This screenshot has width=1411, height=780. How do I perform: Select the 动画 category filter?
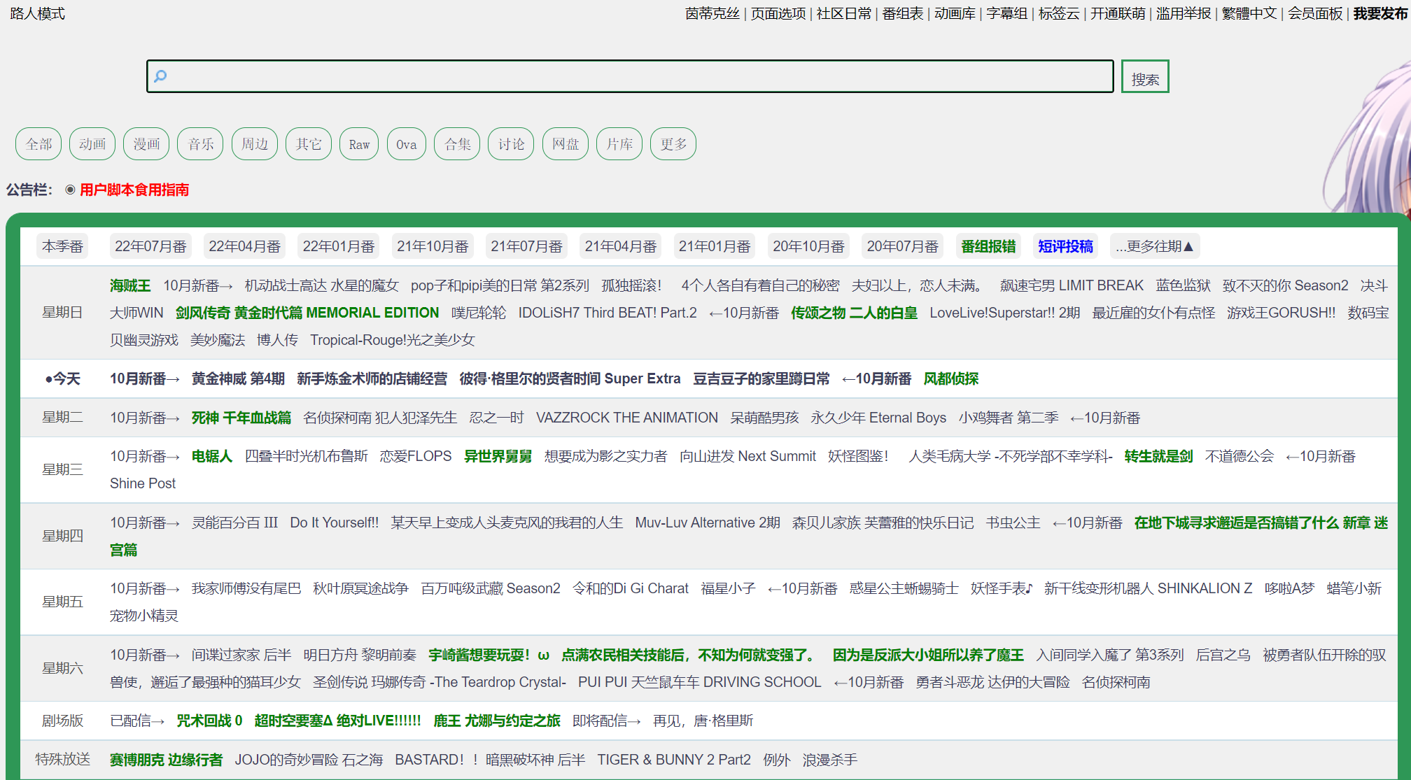pyautogui.click(x=92, y=144)
